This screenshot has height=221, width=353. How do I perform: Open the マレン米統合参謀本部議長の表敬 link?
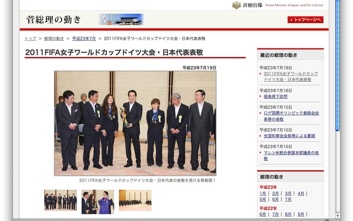pos(291,156)
